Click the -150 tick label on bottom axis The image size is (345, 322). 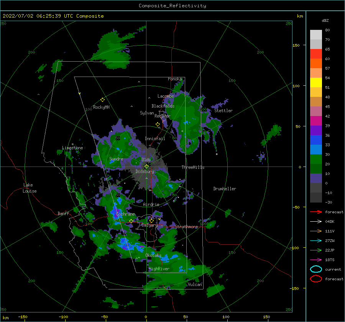(23, 317)
